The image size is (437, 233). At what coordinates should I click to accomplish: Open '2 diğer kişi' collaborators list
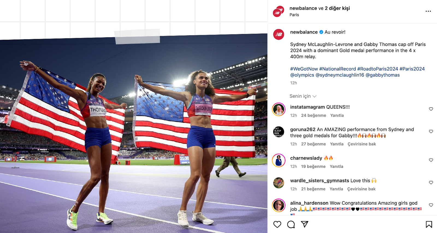(337, 8)
